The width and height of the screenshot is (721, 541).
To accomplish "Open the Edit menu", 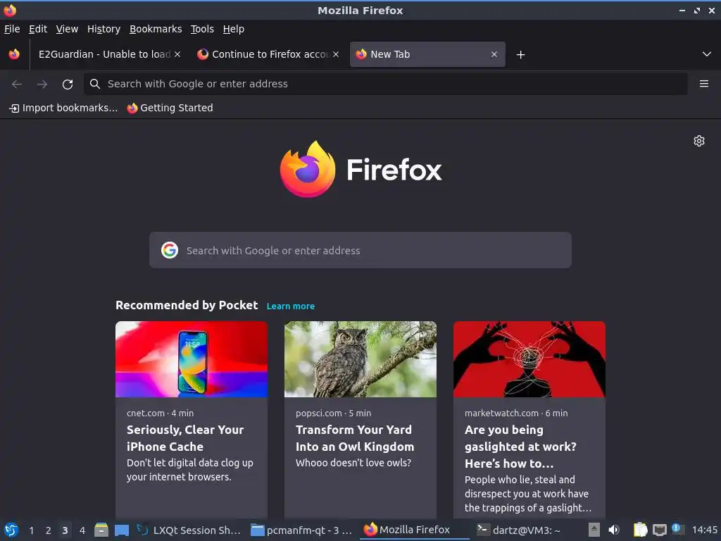I will pos(38,29).
